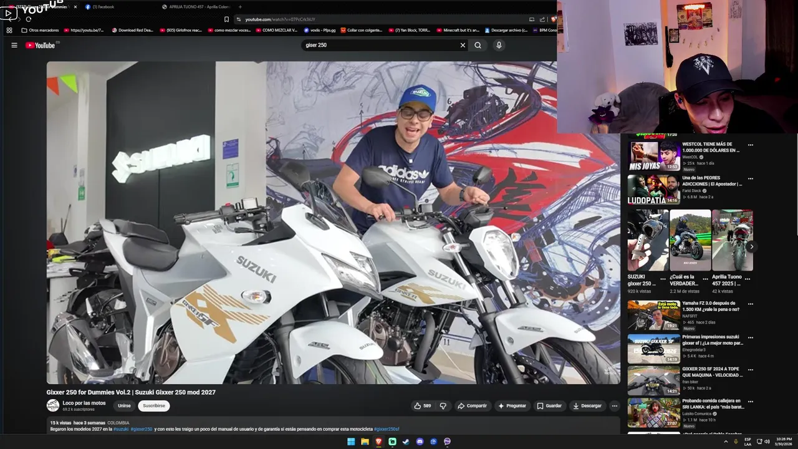Clear the search box text with X

tap(463, 45)
